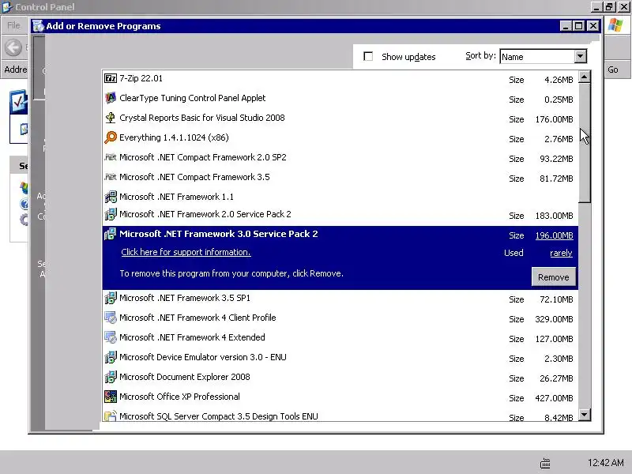Select Microsoft Document Explorer 2008 entry
632x474 pixels.
click(340, 378)
